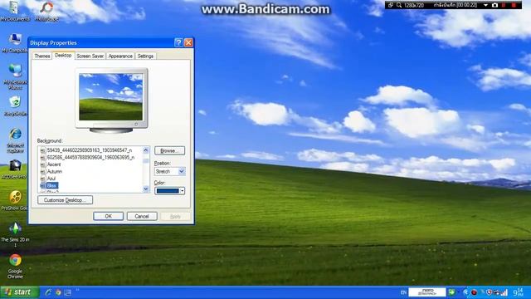Click the background list scroll down arrow

coord(146,189)
